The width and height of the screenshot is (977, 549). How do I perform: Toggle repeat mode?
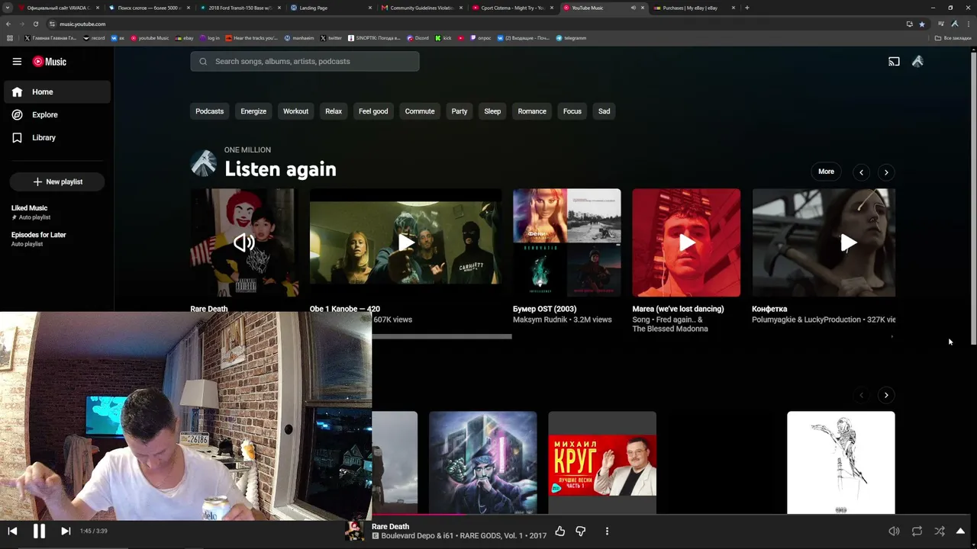[917, 531]
